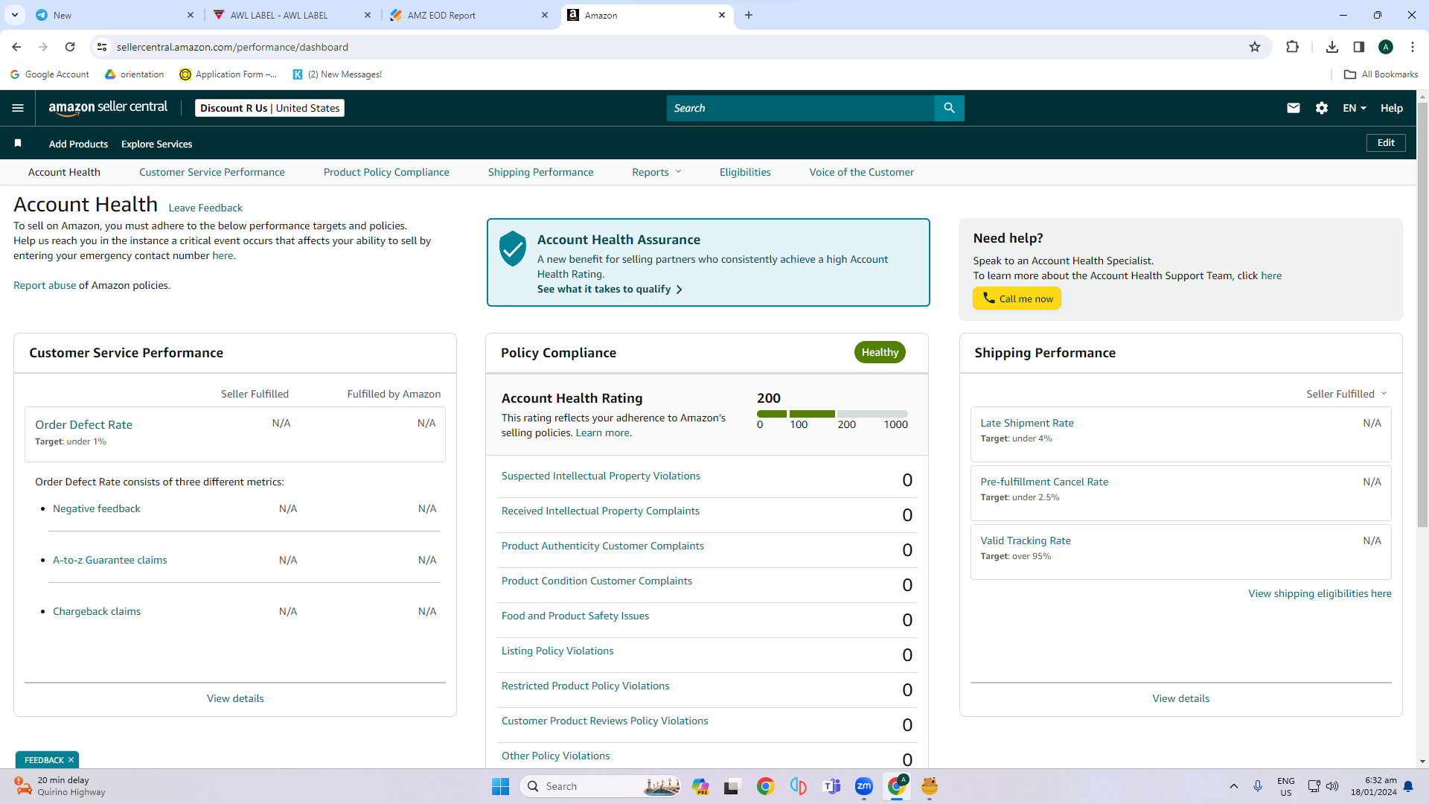The height and width of the screenshot is (804, 1429).
Task: Select the Account Health tab
Action: point(64,172)
